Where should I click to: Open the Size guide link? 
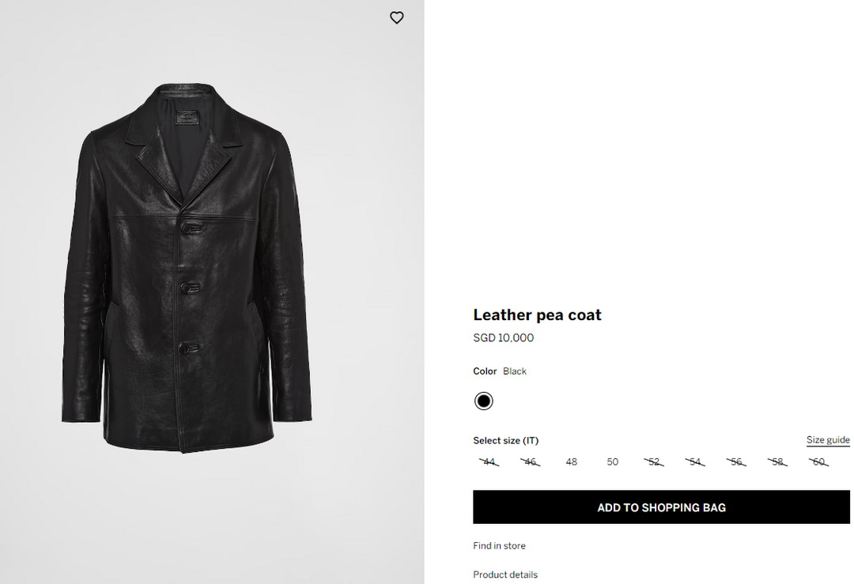(828, 440)
